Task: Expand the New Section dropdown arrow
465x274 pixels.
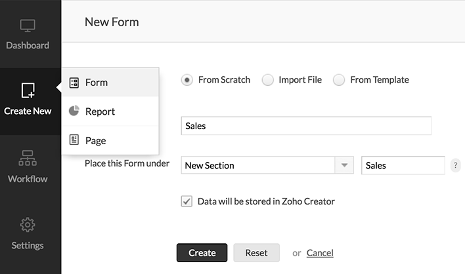Action: pyautogui.click(x=344, y=166)
